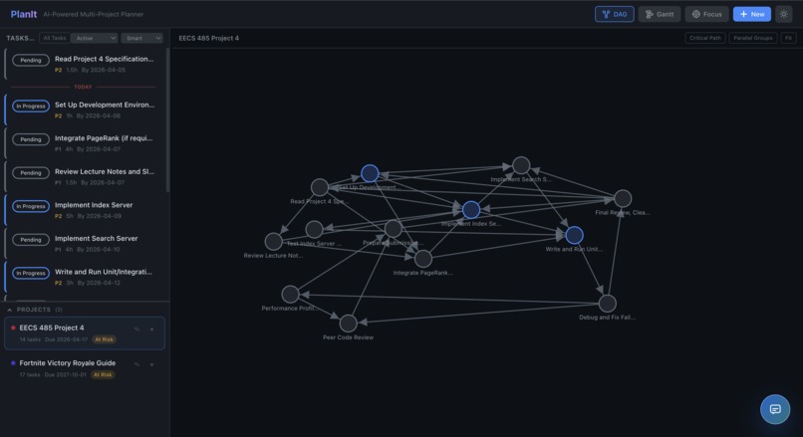The width and height of the screenshot is (803, 437).
Task: Click the At Risk badge on EECS 485 Project 4
Action: coord(104,339)
